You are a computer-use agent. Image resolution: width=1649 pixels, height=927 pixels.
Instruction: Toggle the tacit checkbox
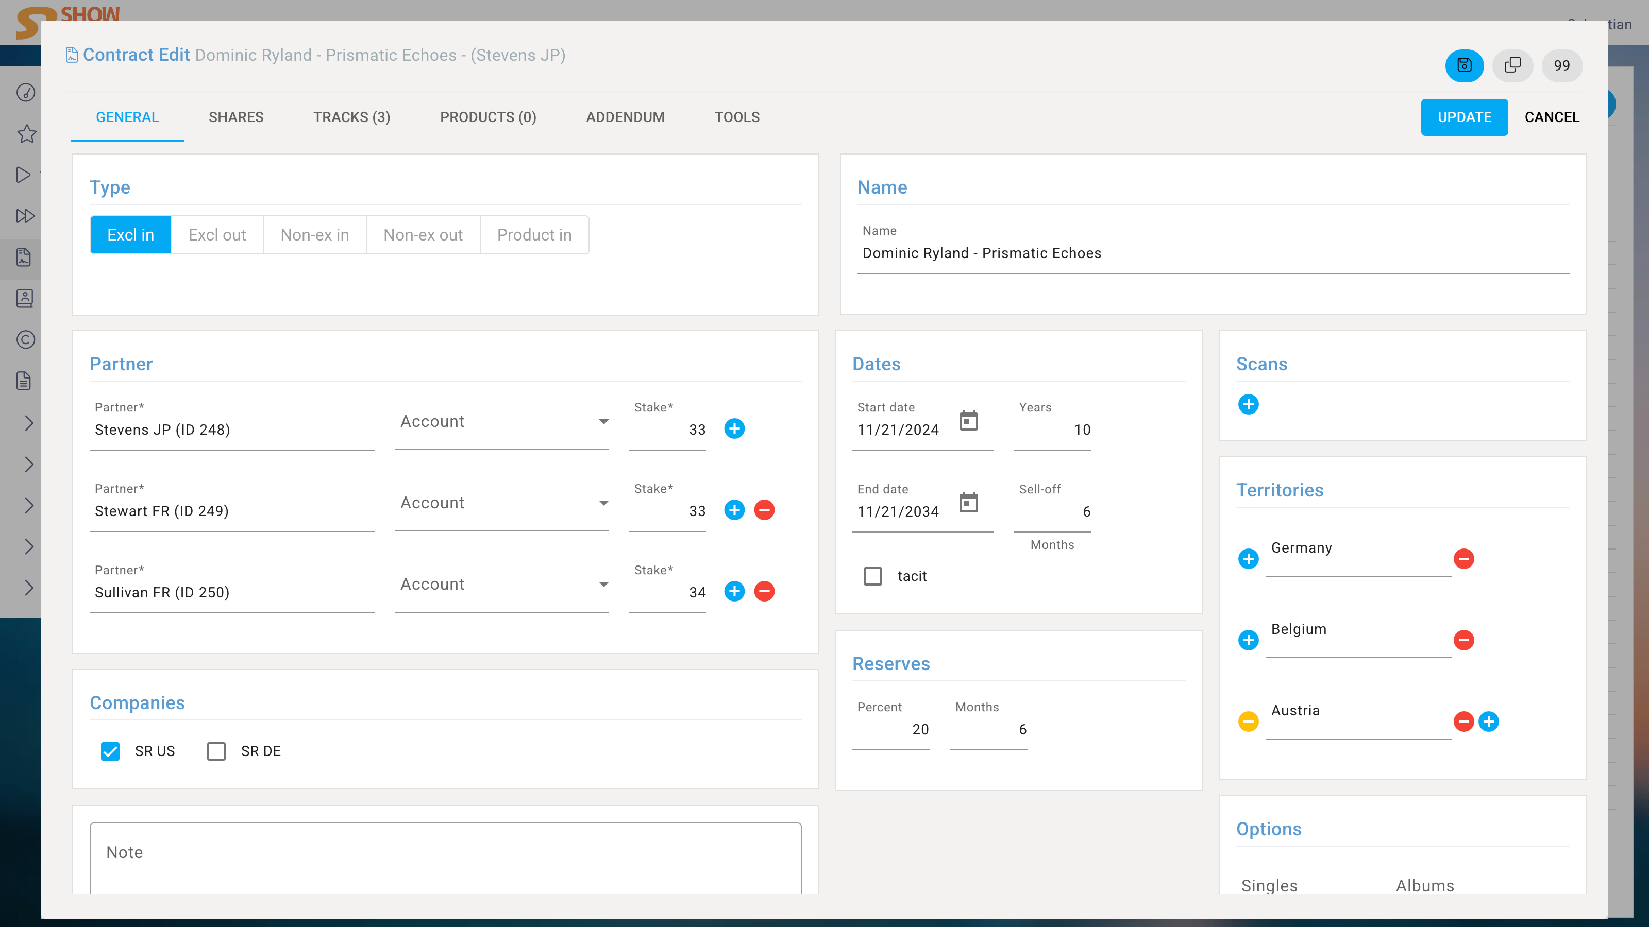(x=872, y=576)
